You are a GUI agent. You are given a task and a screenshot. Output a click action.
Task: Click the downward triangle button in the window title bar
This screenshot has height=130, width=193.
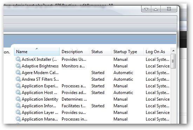point(146,9)
